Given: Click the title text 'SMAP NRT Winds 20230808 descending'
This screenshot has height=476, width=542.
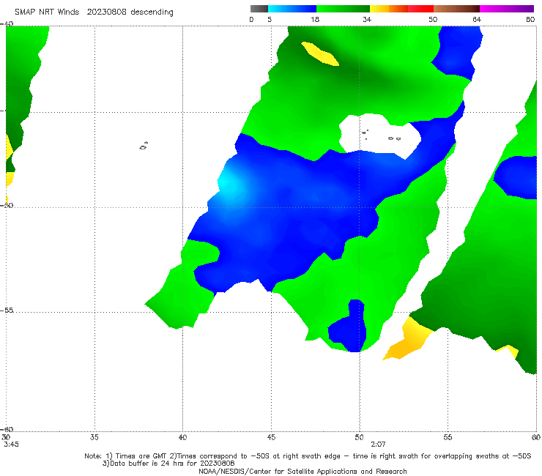Looking at the screenshot, I should click(x=94, y=12).
